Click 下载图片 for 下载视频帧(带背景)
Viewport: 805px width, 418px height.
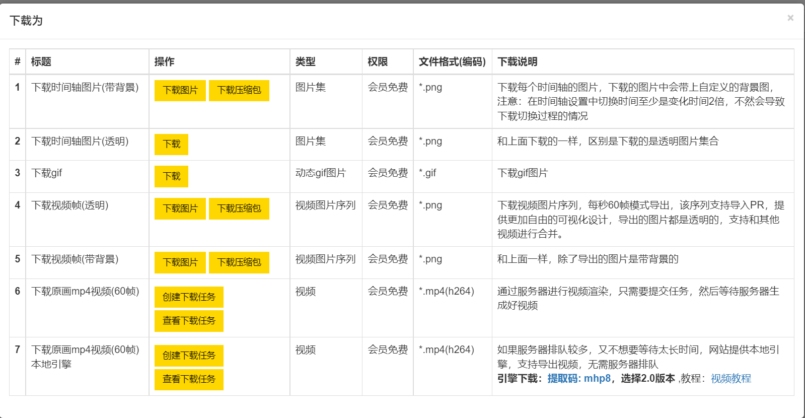(180, 262)
